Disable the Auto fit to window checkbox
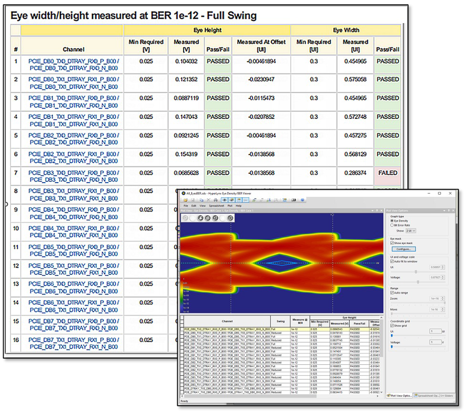Image resolution: width=467 pixels, height=411 pixels. 392,261
